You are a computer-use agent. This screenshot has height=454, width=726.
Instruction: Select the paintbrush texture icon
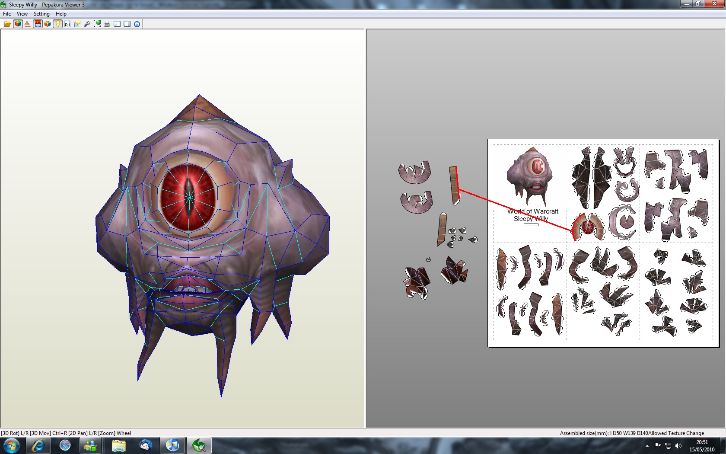pyautogui.click(x=27, y=24)
